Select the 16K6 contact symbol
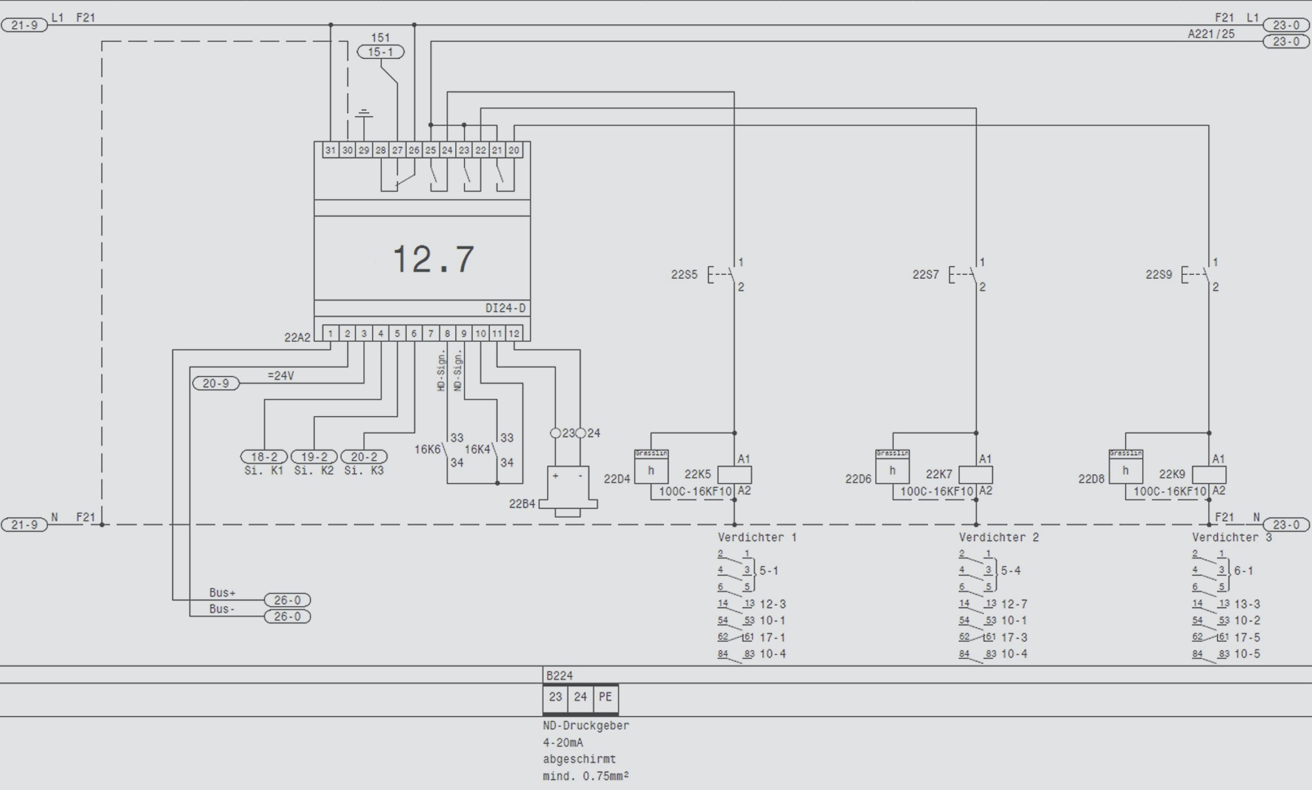This screenshot has height=790, width=1312. click(445, 450)
